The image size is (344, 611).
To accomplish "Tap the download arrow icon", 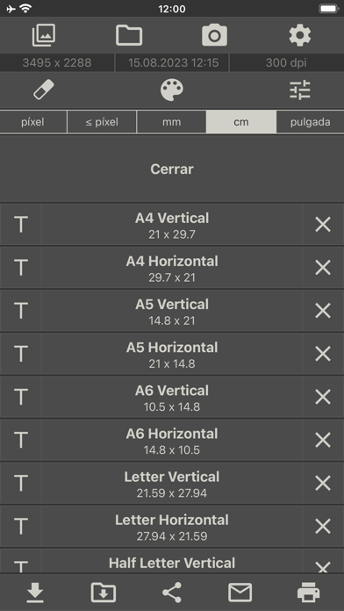I will coord(35,593).
